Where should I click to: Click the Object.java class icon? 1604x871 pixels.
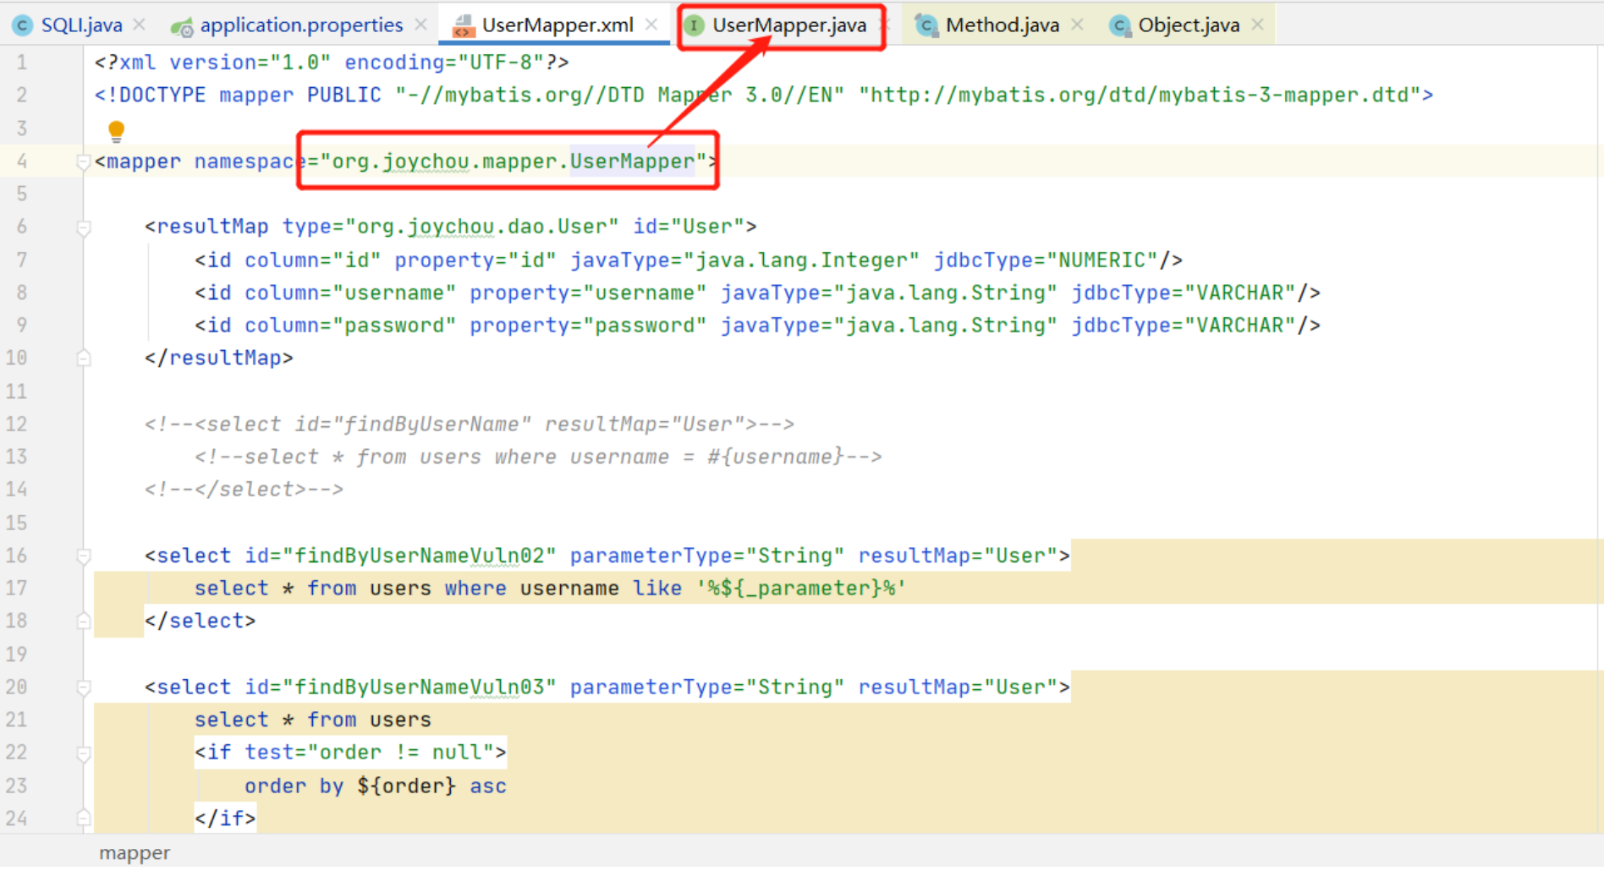coord(1119,26)
